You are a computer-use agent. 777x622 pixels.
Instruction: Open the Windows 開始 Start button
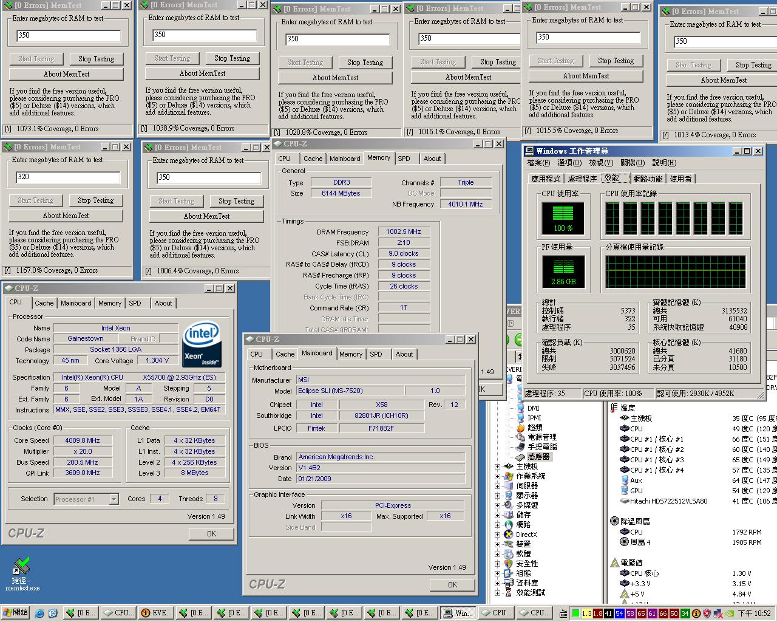(x=15, y=613)
